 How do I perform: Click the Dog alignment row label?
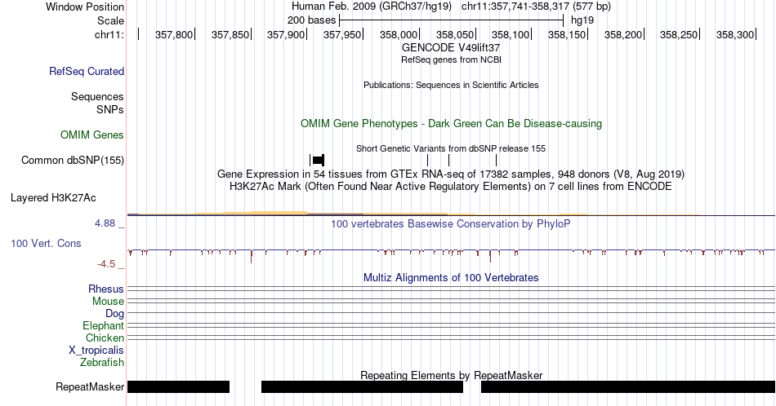(x=115, y=314)
